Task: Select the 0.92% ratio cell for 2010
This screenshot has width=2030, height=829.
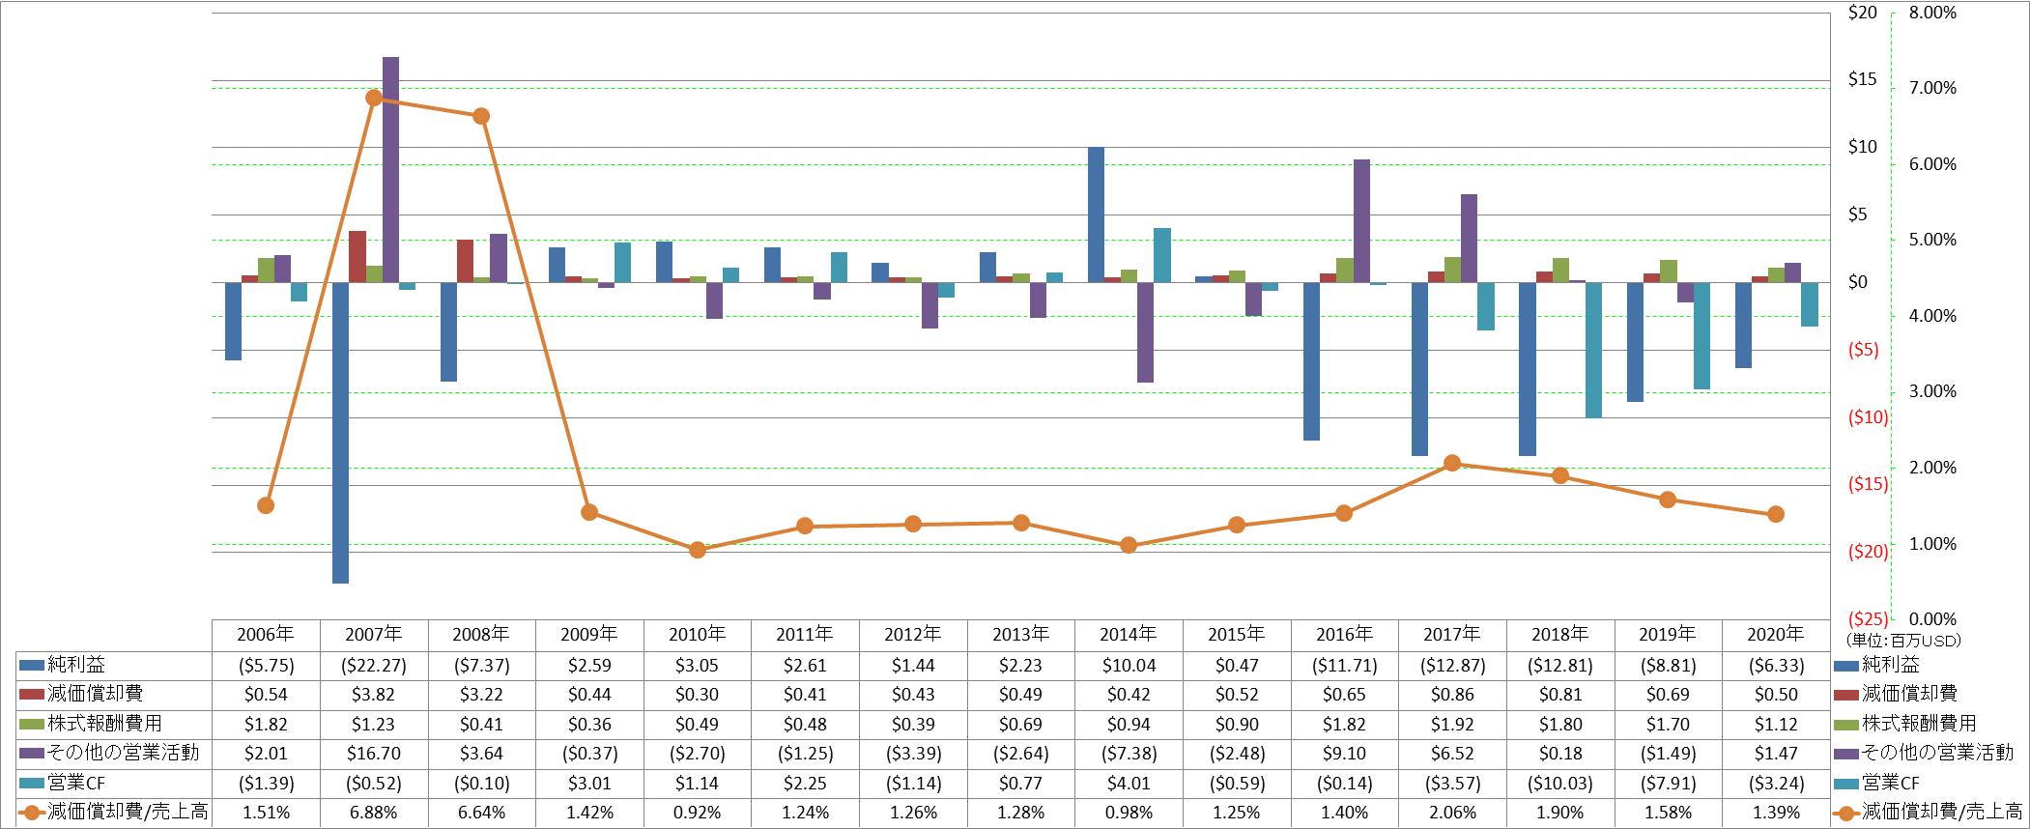Action: click(698, 813)
